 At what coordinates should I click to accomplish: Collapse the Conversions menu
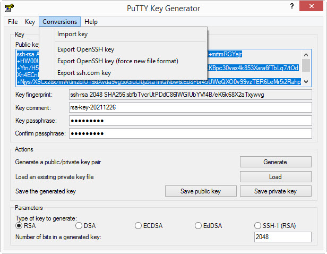point(59,22)
